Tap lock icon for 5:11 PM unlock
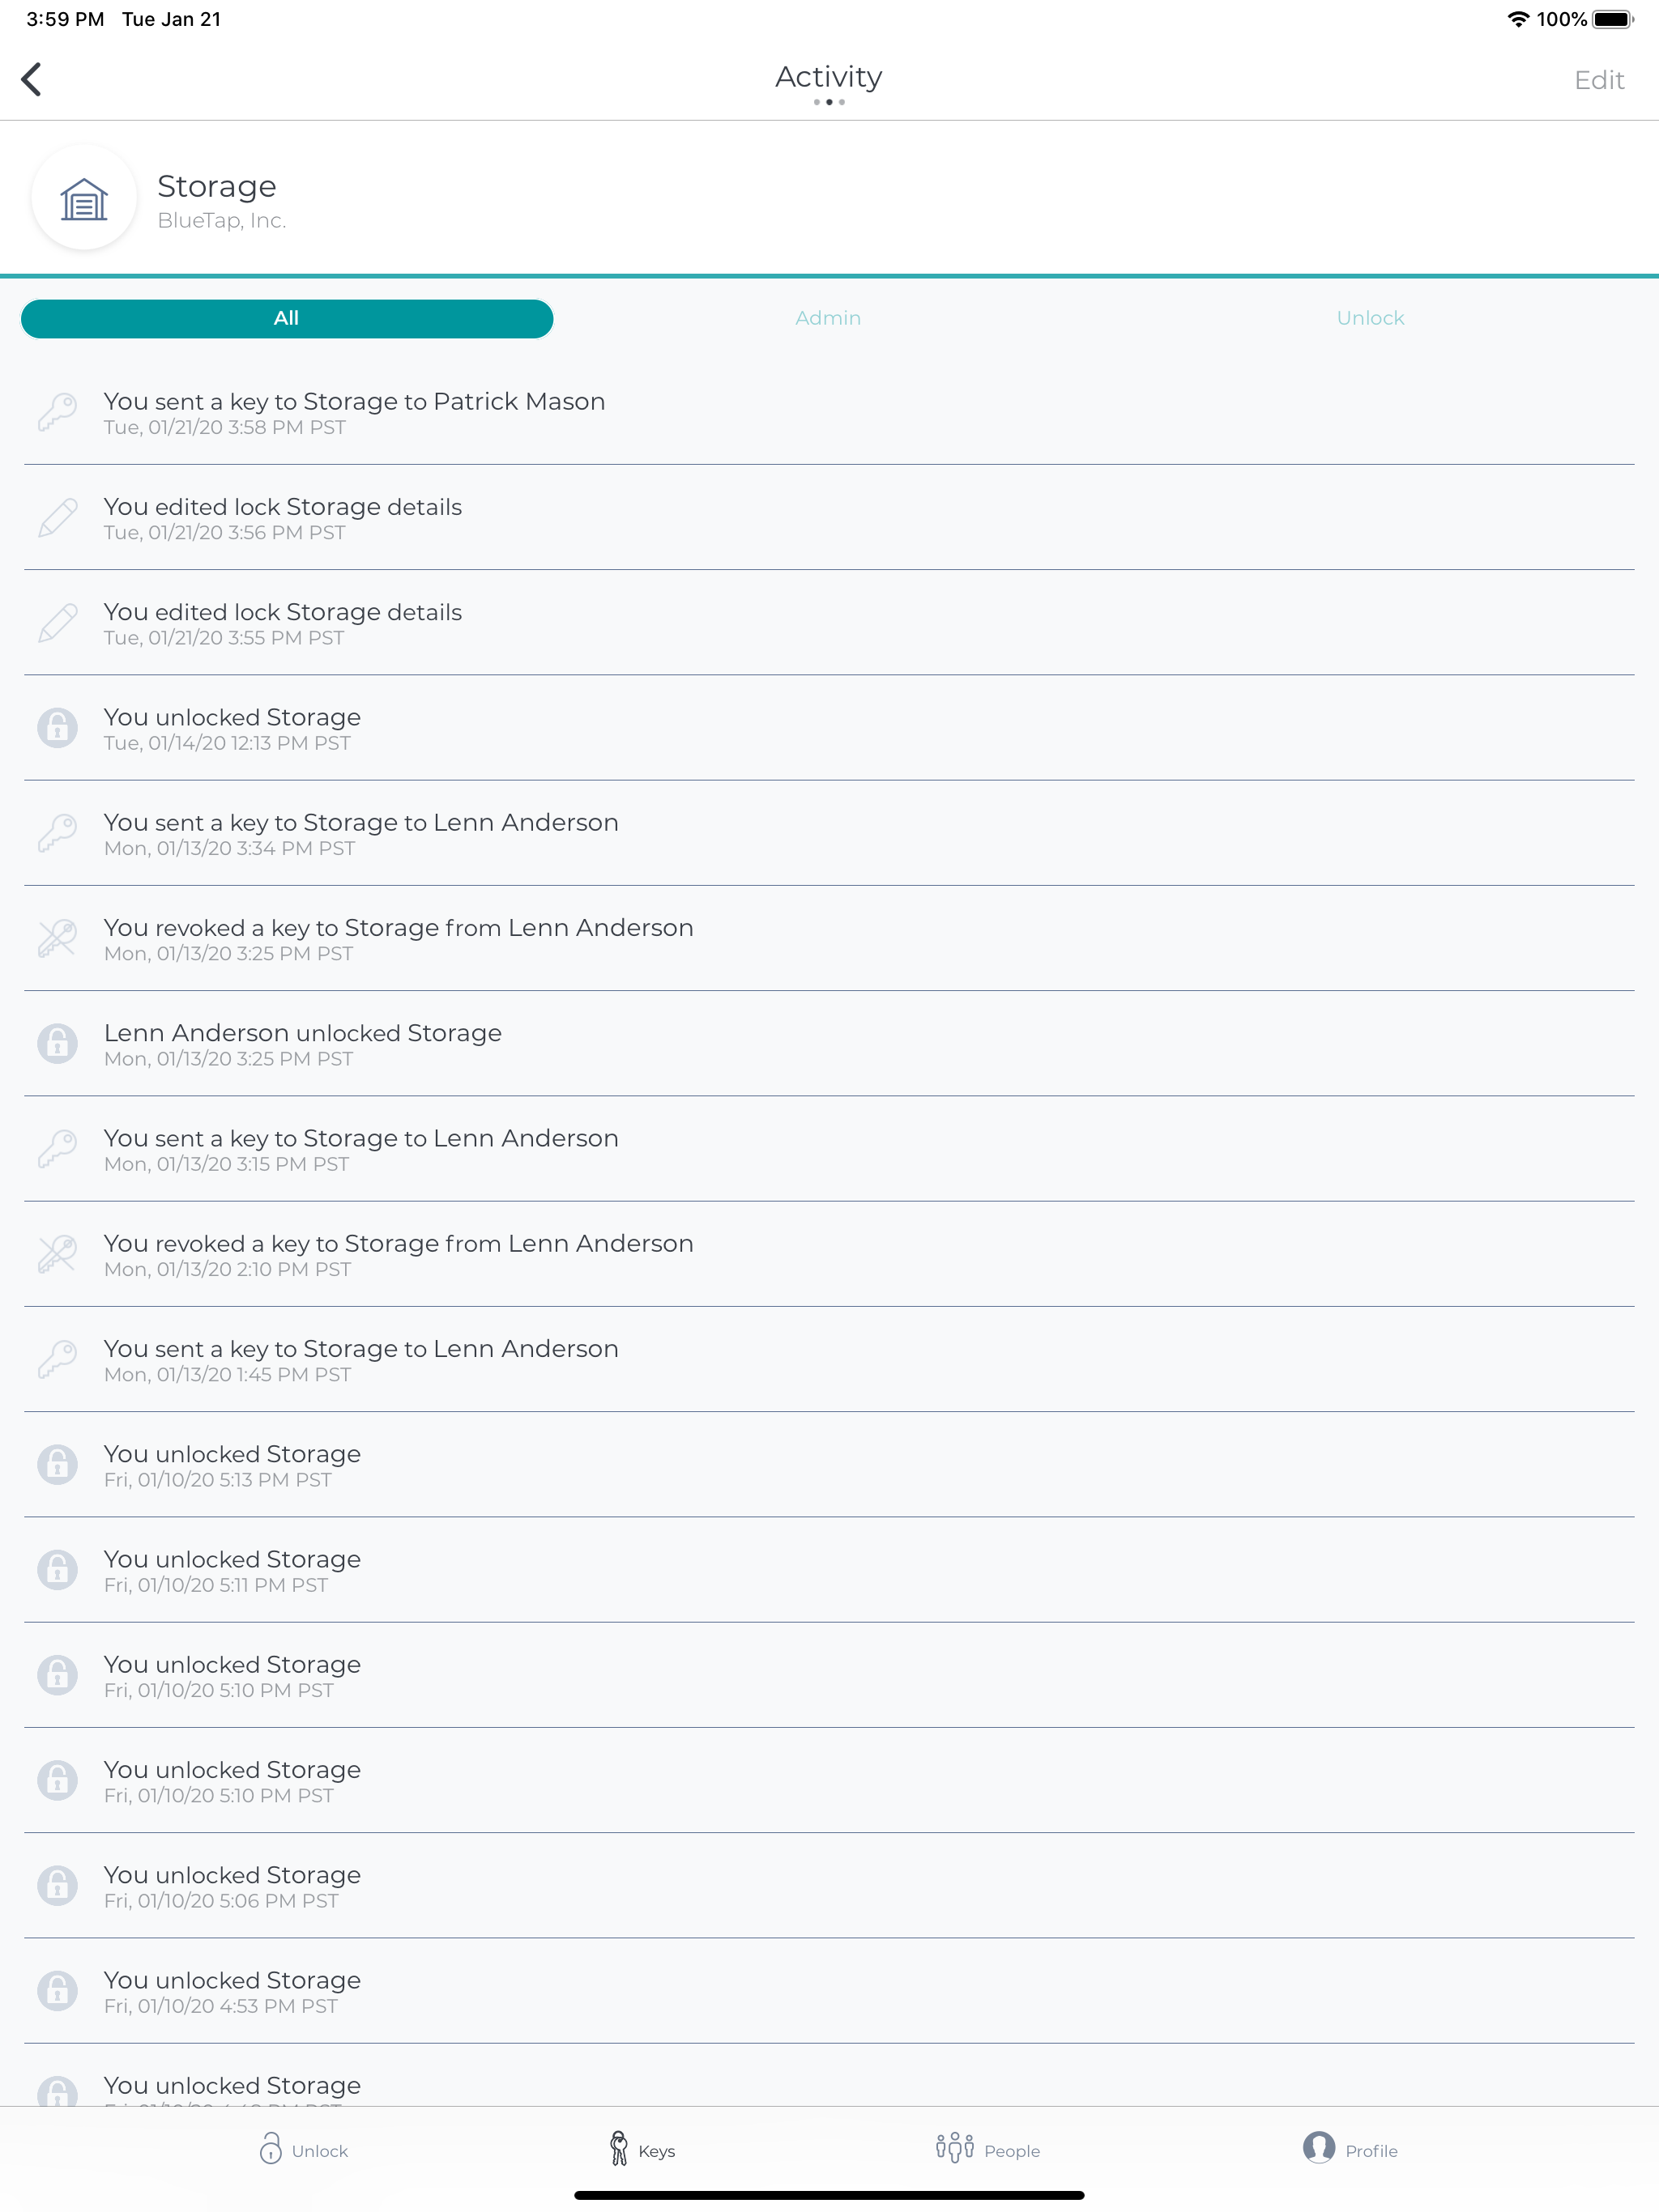 coord(58,1569)
